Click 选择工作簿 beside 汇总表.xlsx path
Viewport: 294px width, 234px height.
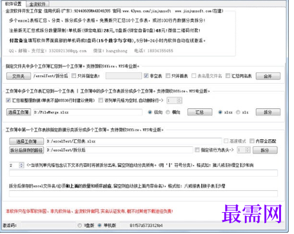pyautogui.click(x=26, y=141)
